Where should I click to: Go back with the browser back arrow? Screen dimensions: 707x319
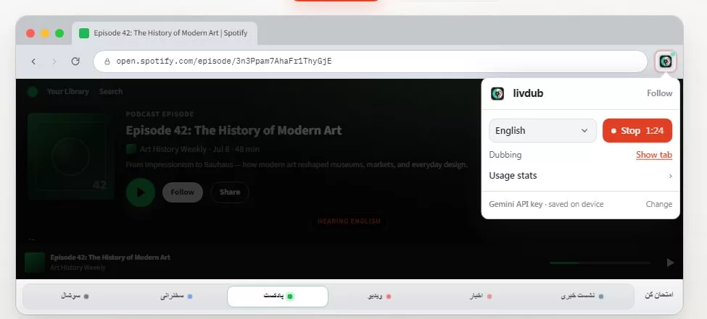coord(33,61)
